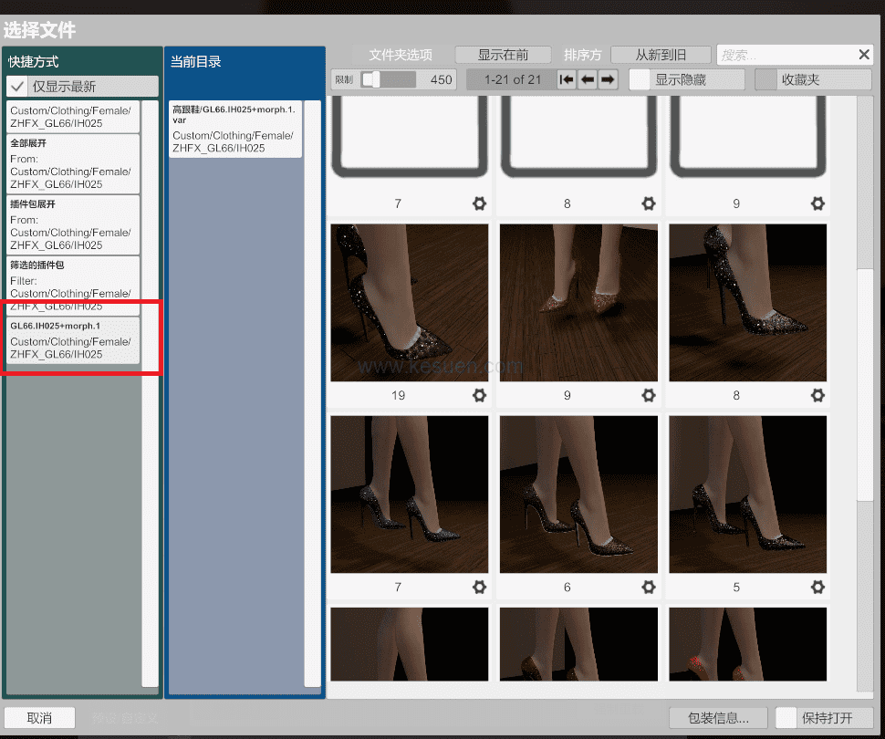Open gear options for thumbnail labeled 6
The height and width of the screenshot is (739, 885).
(x=649, y=587)
